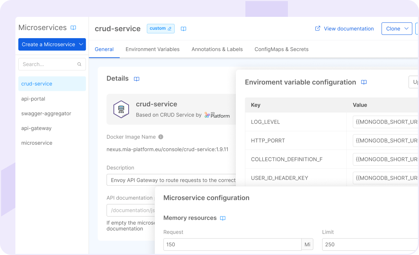
Task: Click the memory Limit field showing 250
Action: (x=370, y=244)
